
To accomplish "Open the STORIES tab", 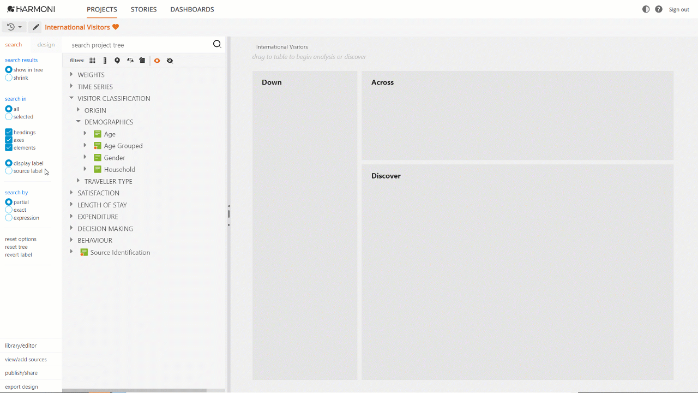I will (x=144, y=9).
